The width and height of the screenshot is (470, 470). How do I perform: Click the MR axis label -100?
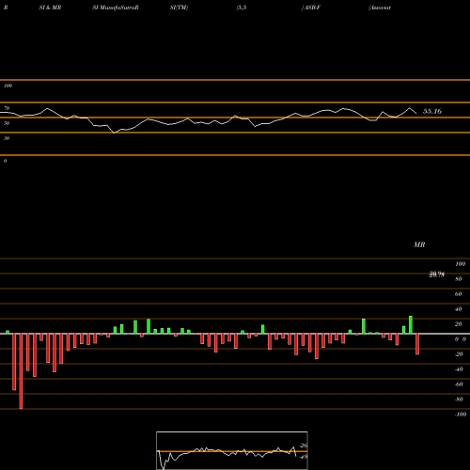tap(461, 415)
